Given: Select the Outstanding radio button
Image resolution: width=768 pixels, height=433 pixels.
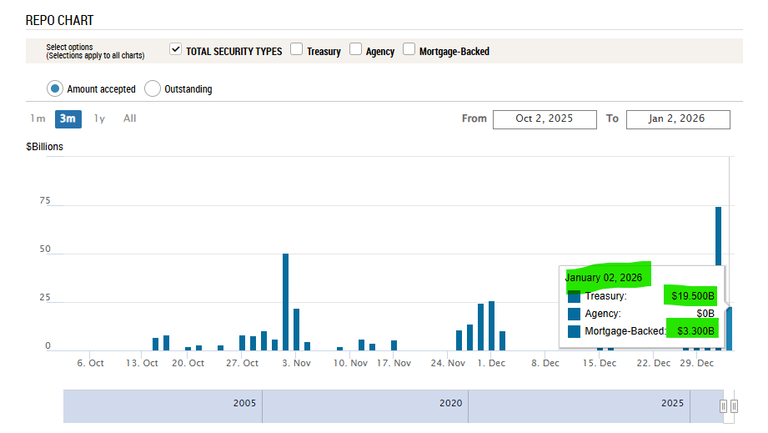Looking at the screenshot, I should [x=153, y=88].
